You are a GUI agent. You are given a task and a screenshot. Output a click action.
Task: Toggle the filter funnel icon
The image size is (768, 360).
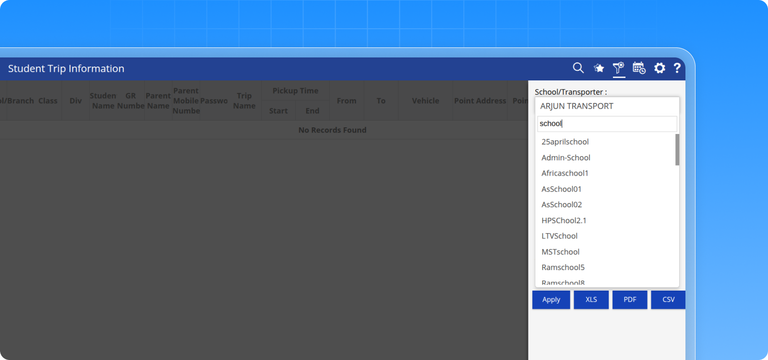point(619,68)
